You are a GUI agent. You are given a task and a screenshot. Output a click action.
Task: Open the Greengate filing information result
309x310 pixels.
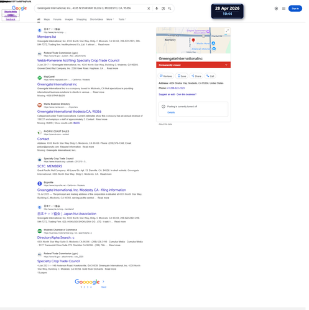click(x=81, y=190)
